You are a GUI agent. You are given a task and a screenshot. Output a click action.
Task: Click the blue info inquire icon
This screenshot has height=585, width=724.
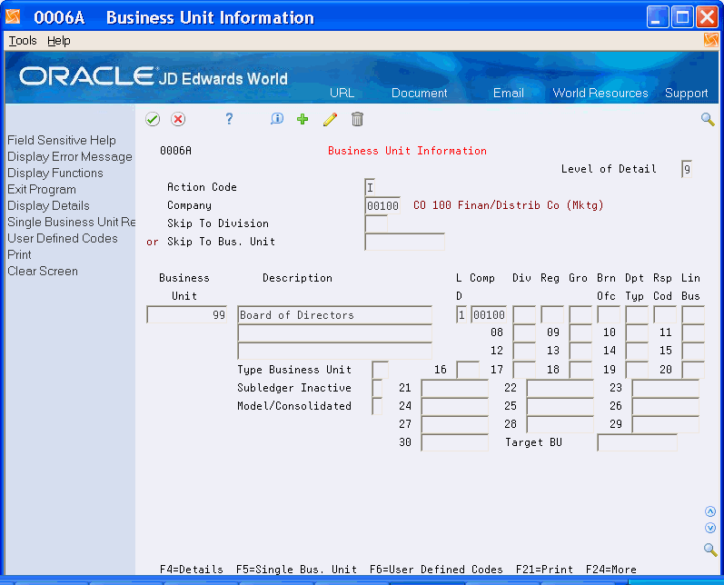276,119
